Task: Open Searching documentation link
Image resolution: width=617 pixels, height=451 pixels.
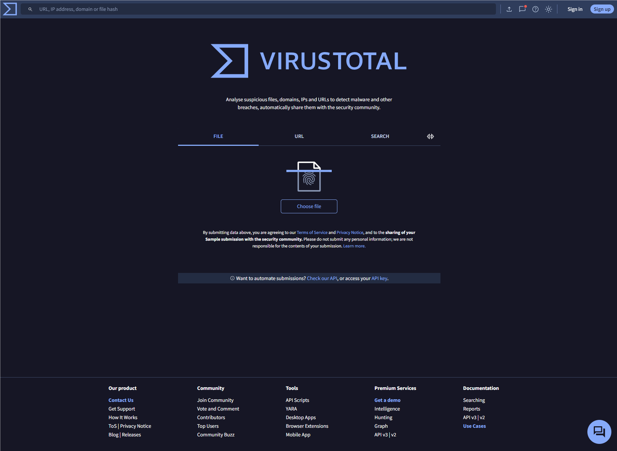Action: [x=474, y=400]
